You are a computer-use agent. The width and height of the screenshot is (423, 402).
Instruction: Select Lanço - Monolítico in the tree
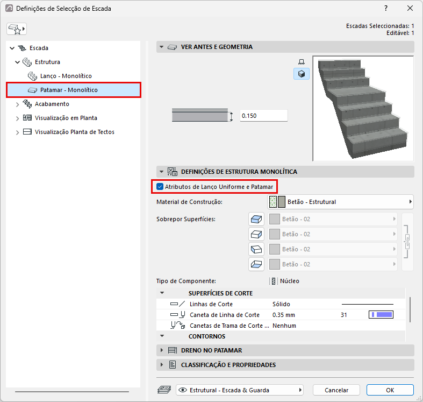pyautogui.click(x=66, y=76)
